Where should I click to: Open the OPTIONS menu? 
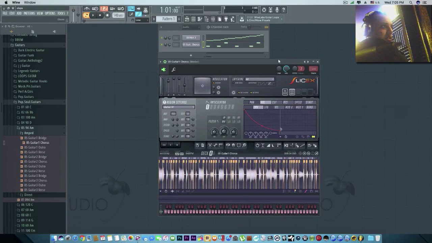(x=50, y=13)
